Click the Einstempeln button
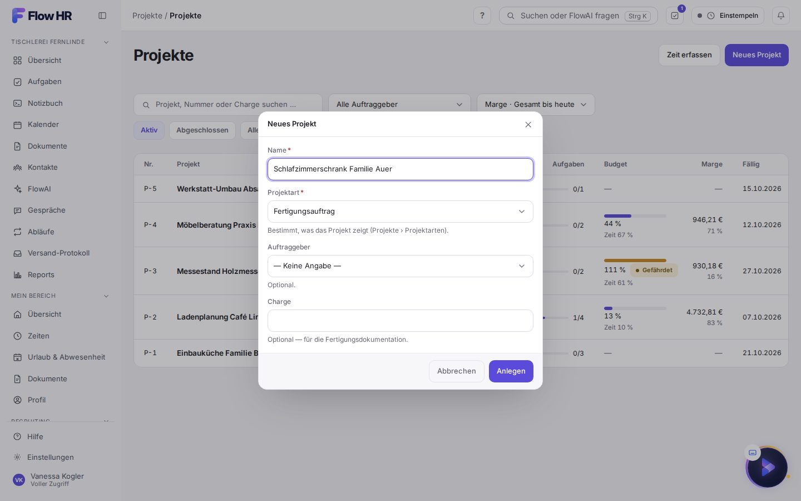The image size is (801, 501). pyautogui.click(x=728, y=16)
